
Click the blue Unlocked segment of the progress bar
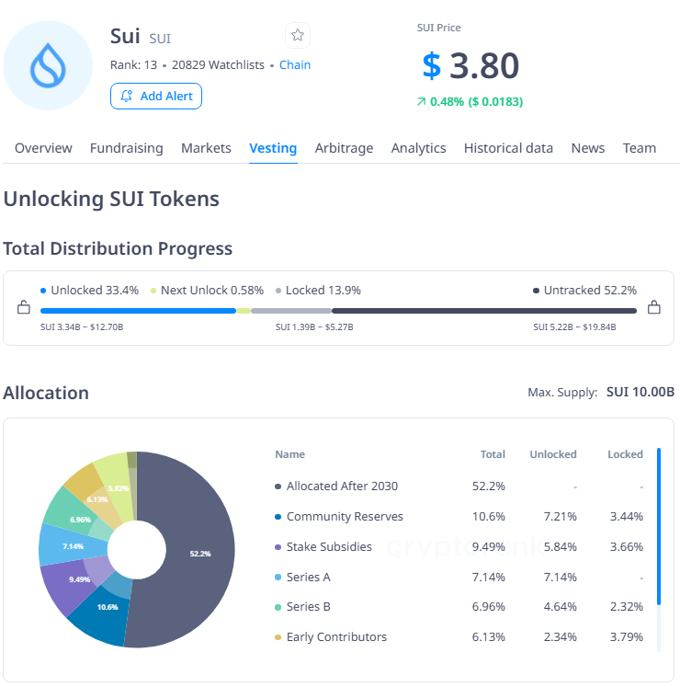point(138,311)
